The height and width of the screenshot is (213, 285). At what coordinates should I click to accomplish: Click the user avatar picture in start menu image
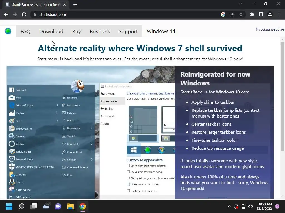78,86
